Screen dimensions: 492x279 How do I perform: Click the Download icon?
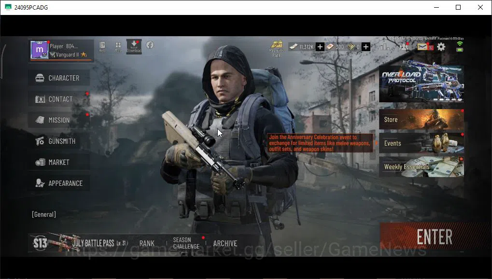[134, 46]
